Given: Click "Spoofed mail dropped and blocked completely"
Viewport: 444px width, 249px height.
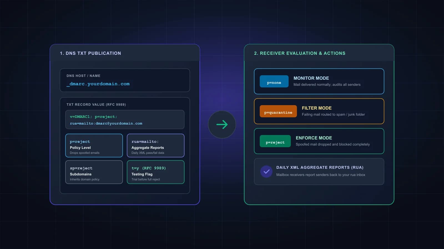Looking at the screenshot, I should pos(333,144).
